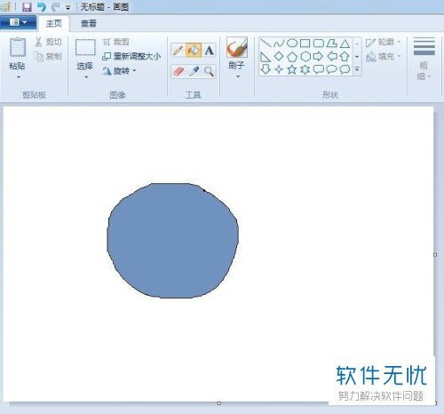
Task: Choose the Curve shape
Action: [279, 44]
